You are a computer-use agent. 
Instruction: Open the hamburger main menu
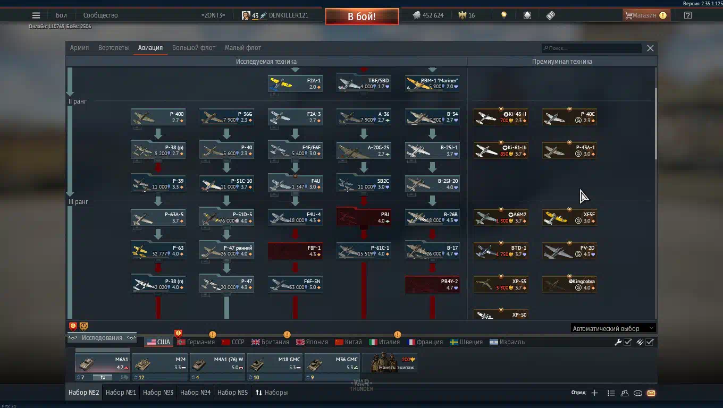(36, 15)
